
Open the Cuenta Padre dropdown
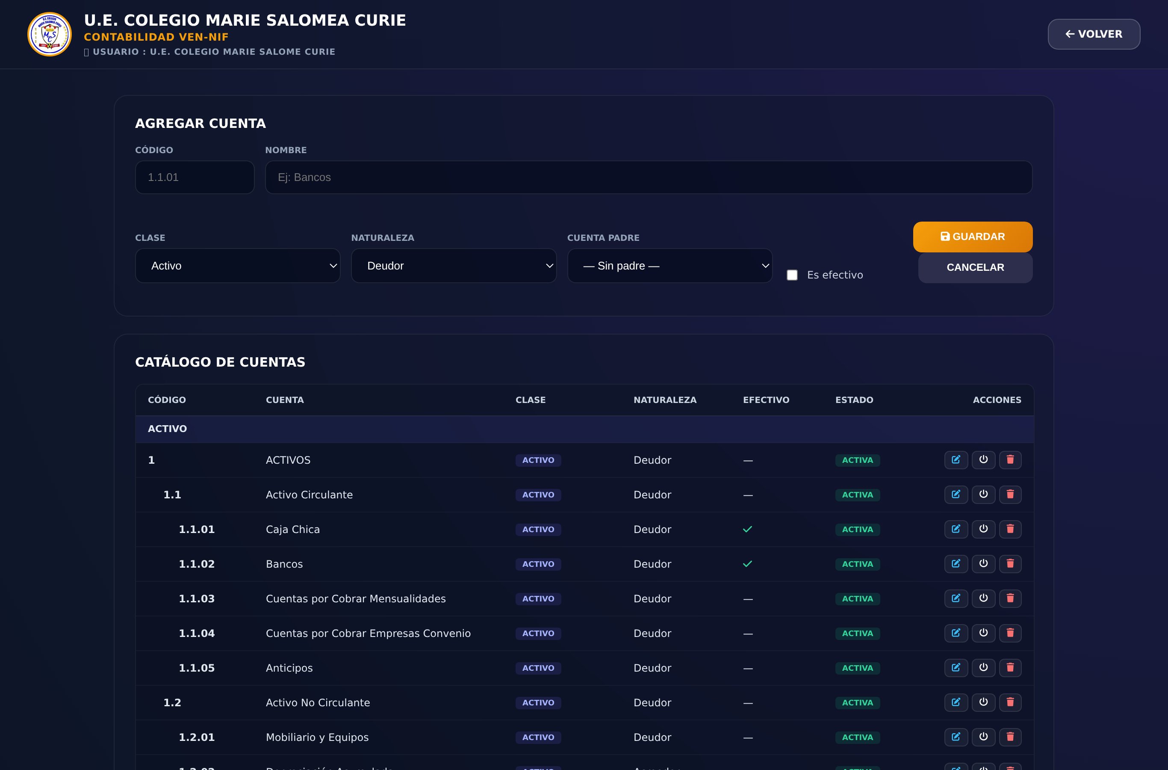coord(670,266)
